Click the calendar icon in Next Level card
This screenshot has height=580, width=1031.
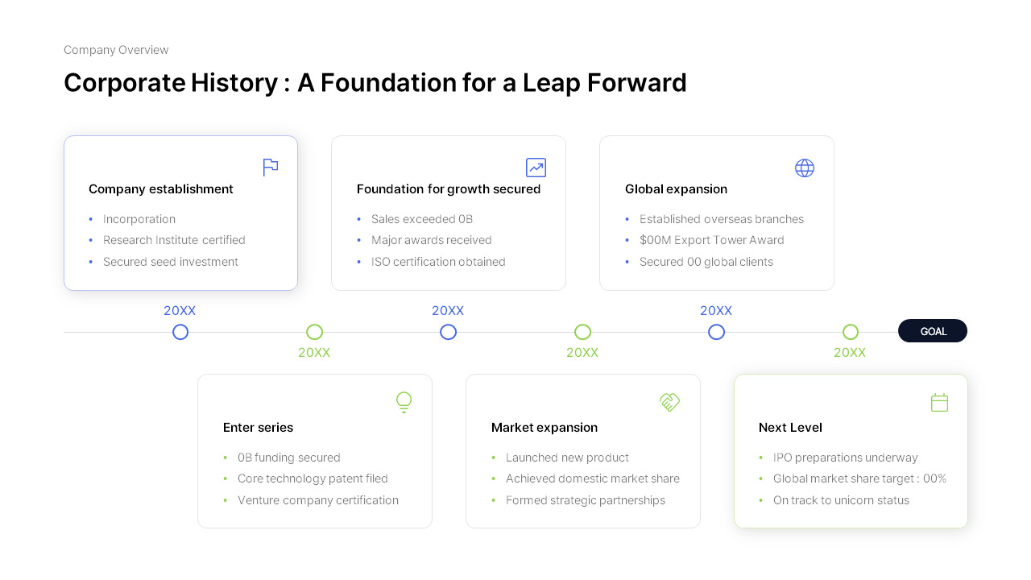(x=939, y=402)
